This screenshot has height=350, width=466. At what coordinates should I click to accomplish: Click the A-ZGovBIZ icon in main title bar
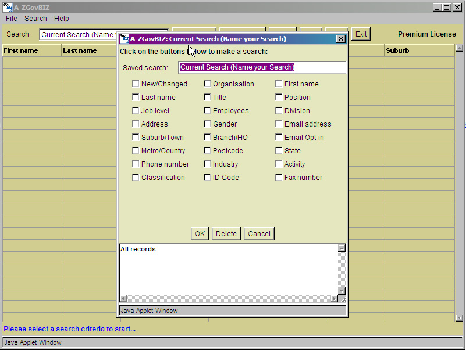click(x=8, y=7)
